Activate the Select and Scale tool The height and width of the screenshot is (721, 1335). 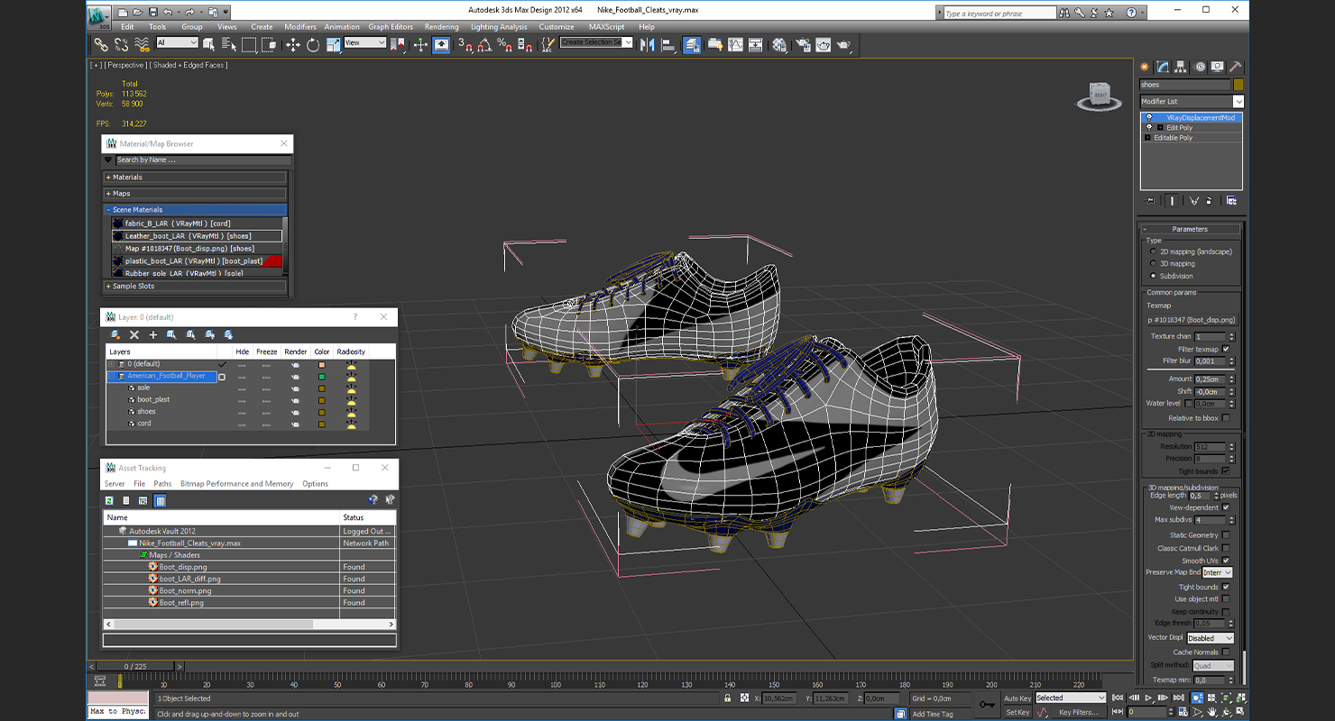[x=333, y=44]
